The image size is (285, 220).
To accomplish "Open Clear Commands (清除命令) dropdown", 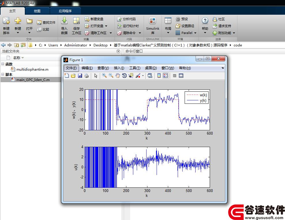I will point(140,33).
